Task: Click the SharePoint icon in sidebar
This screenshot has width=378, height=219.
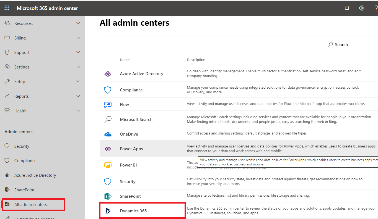Action: pyautogui.click(x=7, y=189)
